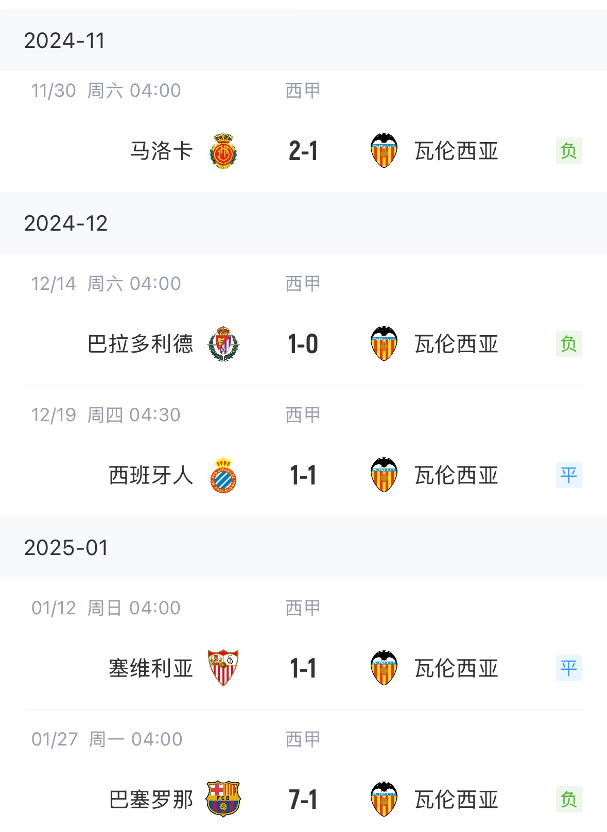Image resolution: width=607 pixels, height=832 pixels.
Task: Tap the Real Valladolid club crest
Action: [223, 344]
